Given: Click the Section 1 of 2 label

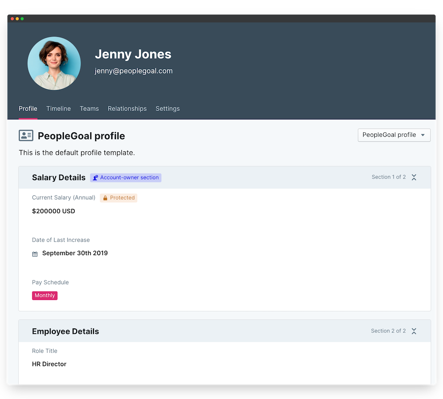Looking at the screenshot, I should pyautogui.click(x=389, y=177).
